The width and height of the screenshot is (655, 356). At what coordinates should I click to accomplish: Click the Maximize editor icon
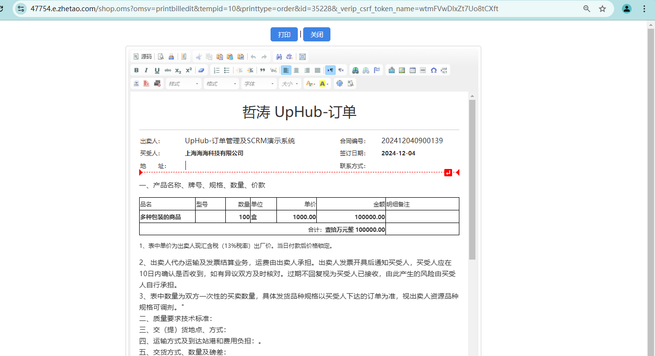[x=340, y=84]
